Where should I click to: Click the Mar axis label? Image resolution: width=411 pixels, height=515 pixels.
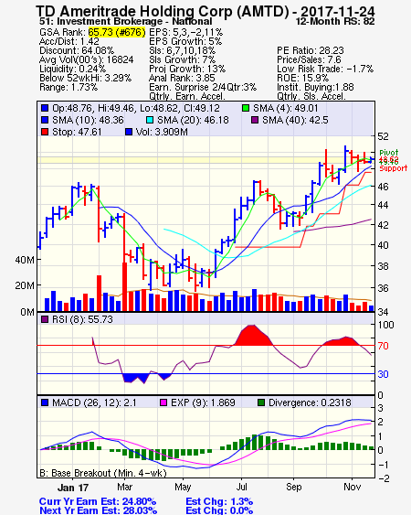coord(124,487)
